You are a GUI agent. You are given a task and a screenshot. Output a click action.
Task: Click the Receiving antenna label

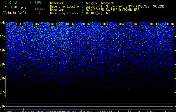[64, 13]
